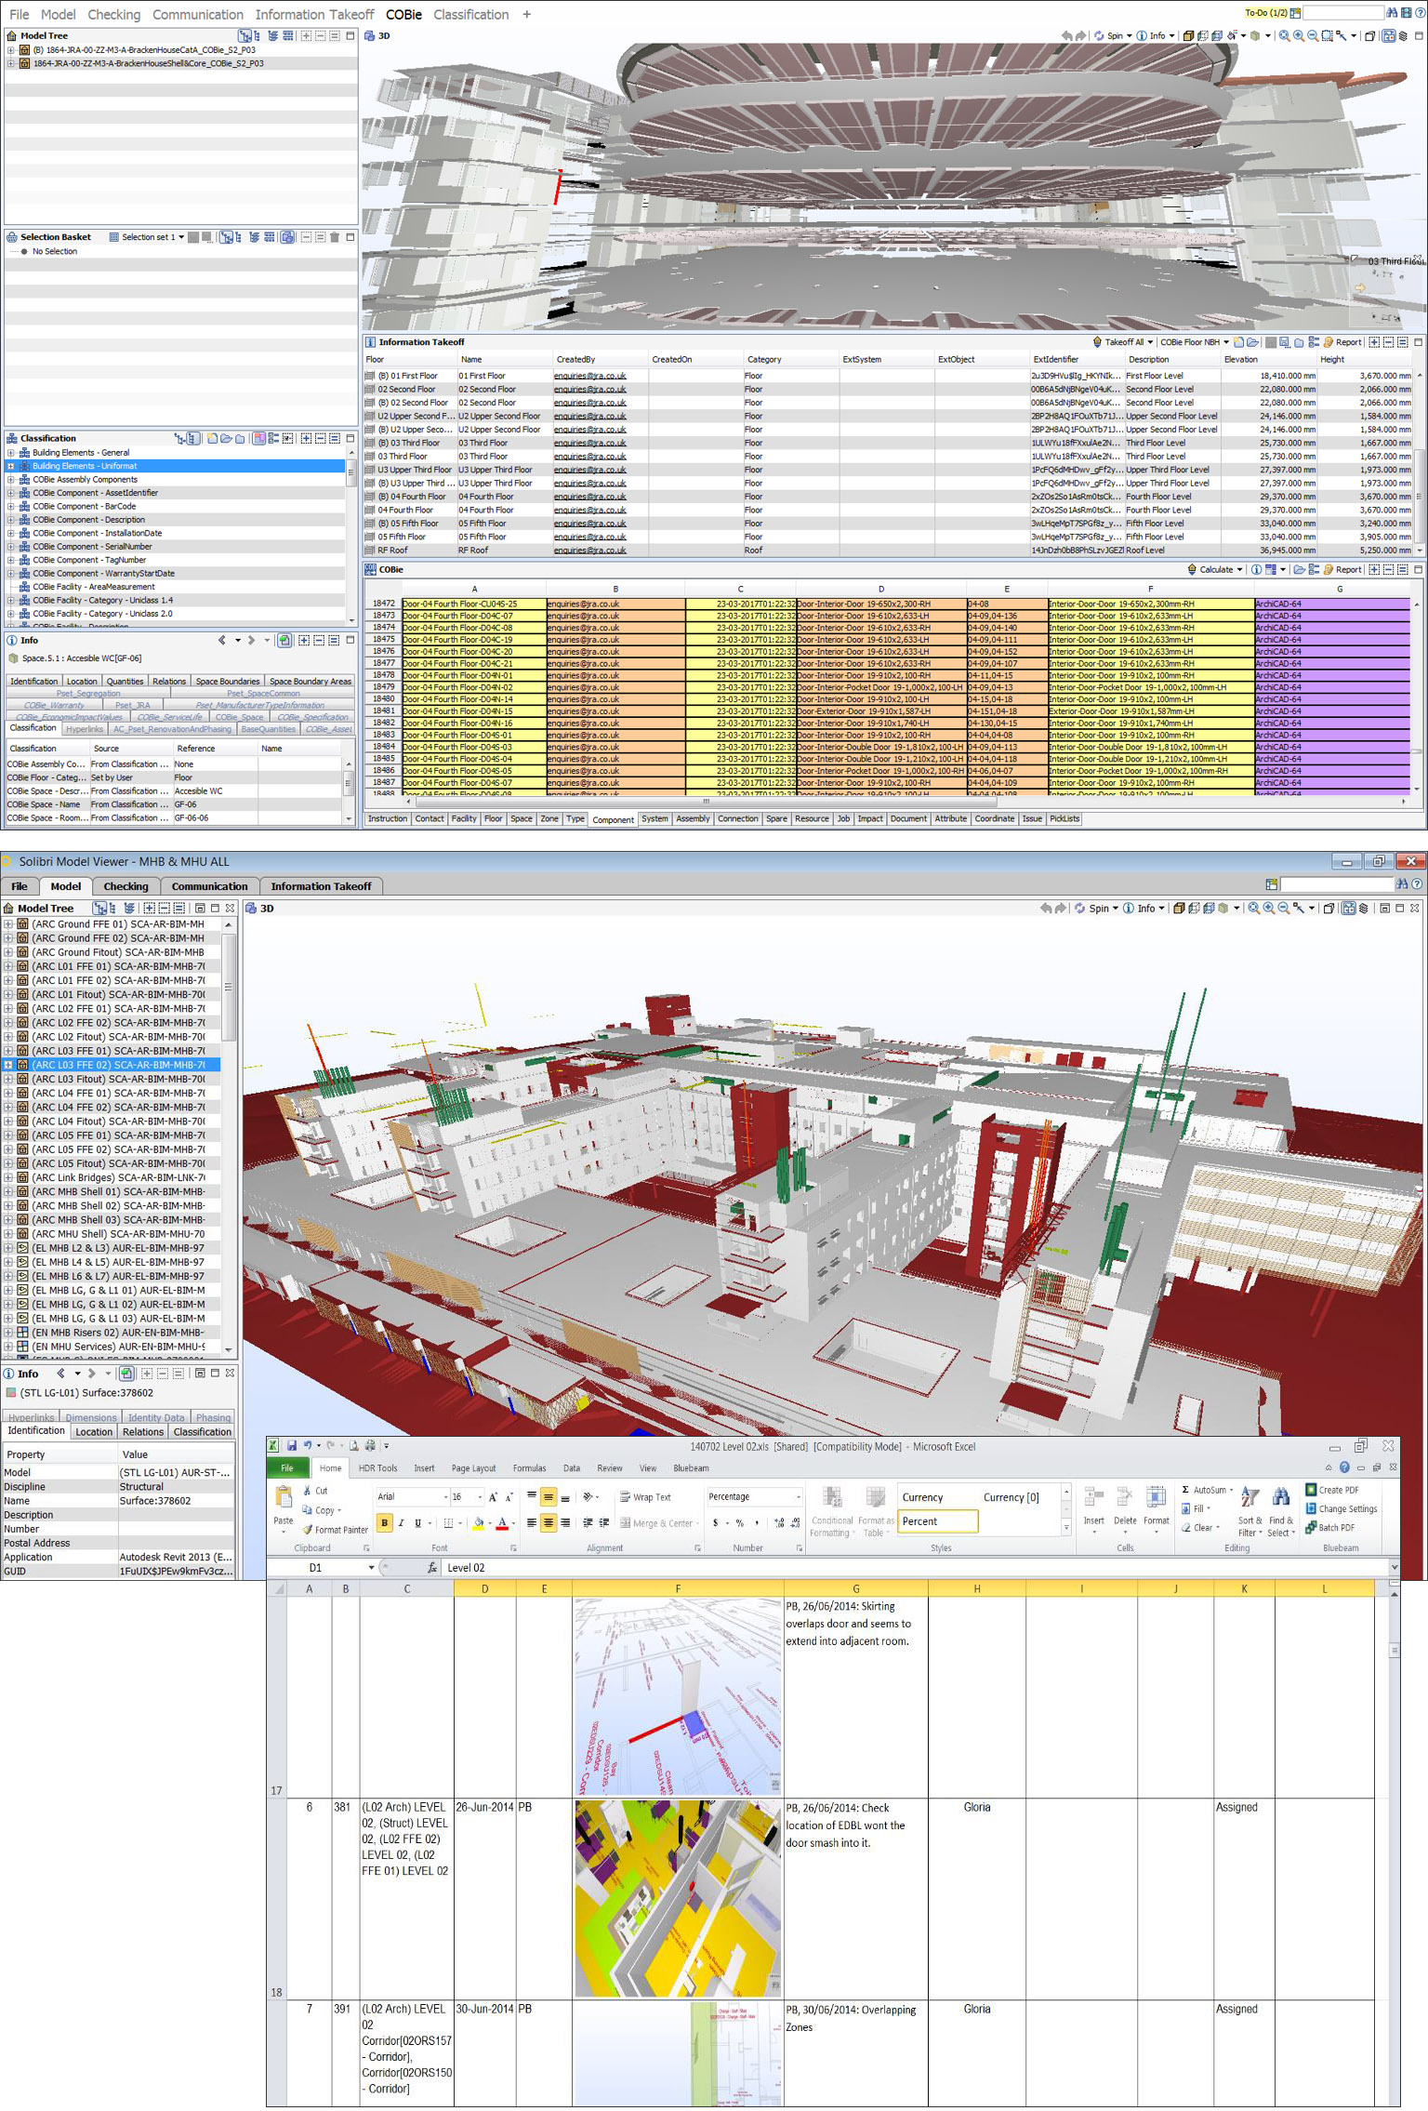Open the Classification tab in top Solibri menu

click(x=470, y=14)
